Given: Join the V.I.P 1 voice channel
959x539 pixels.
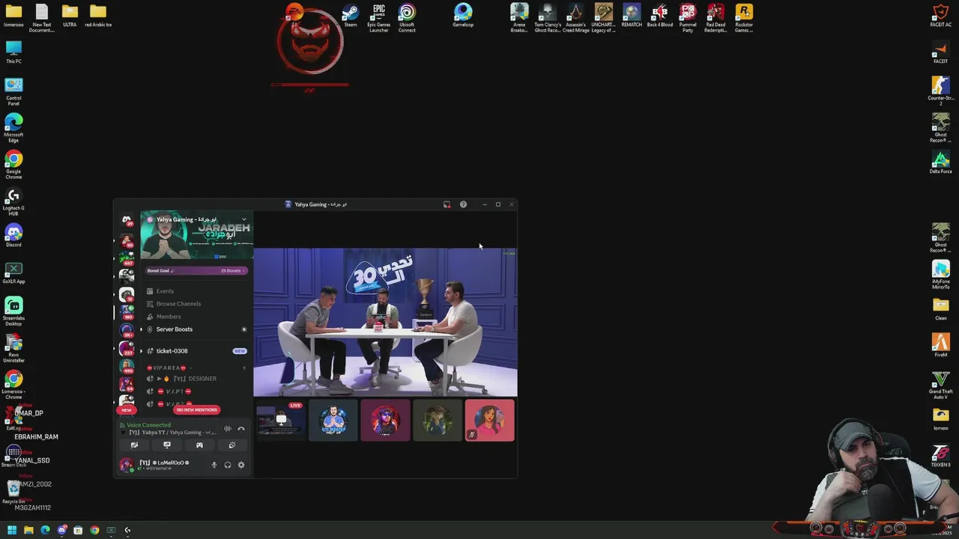Looking at the screenshot, I should click(174, 392).
